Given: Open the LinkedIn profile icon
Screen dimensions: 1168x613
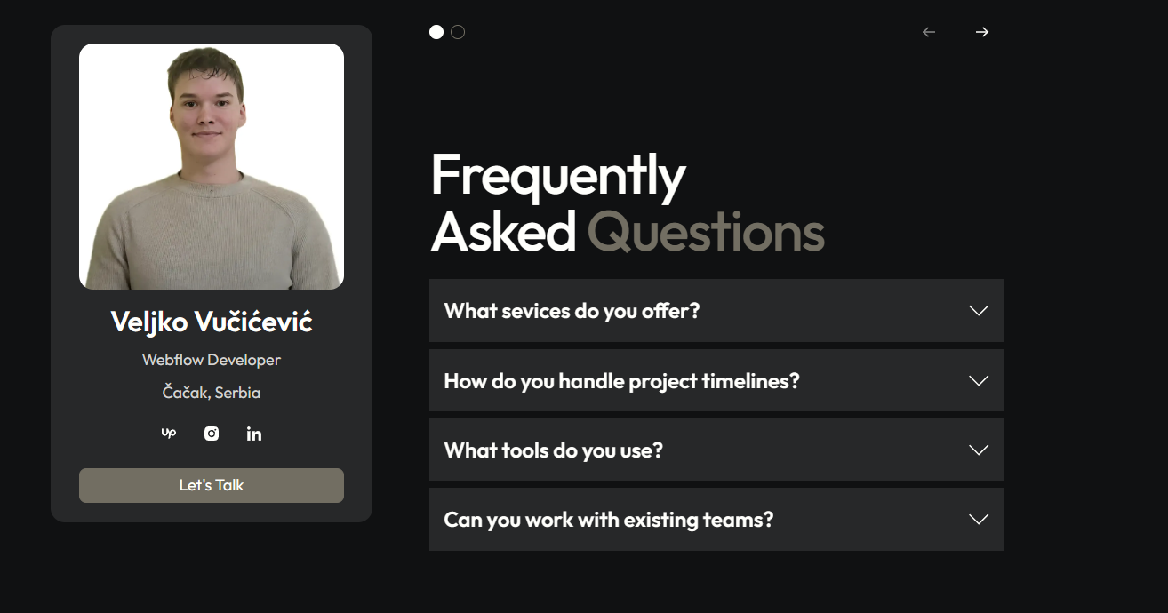Looking at the screenshot, I should tap(254, 434).
